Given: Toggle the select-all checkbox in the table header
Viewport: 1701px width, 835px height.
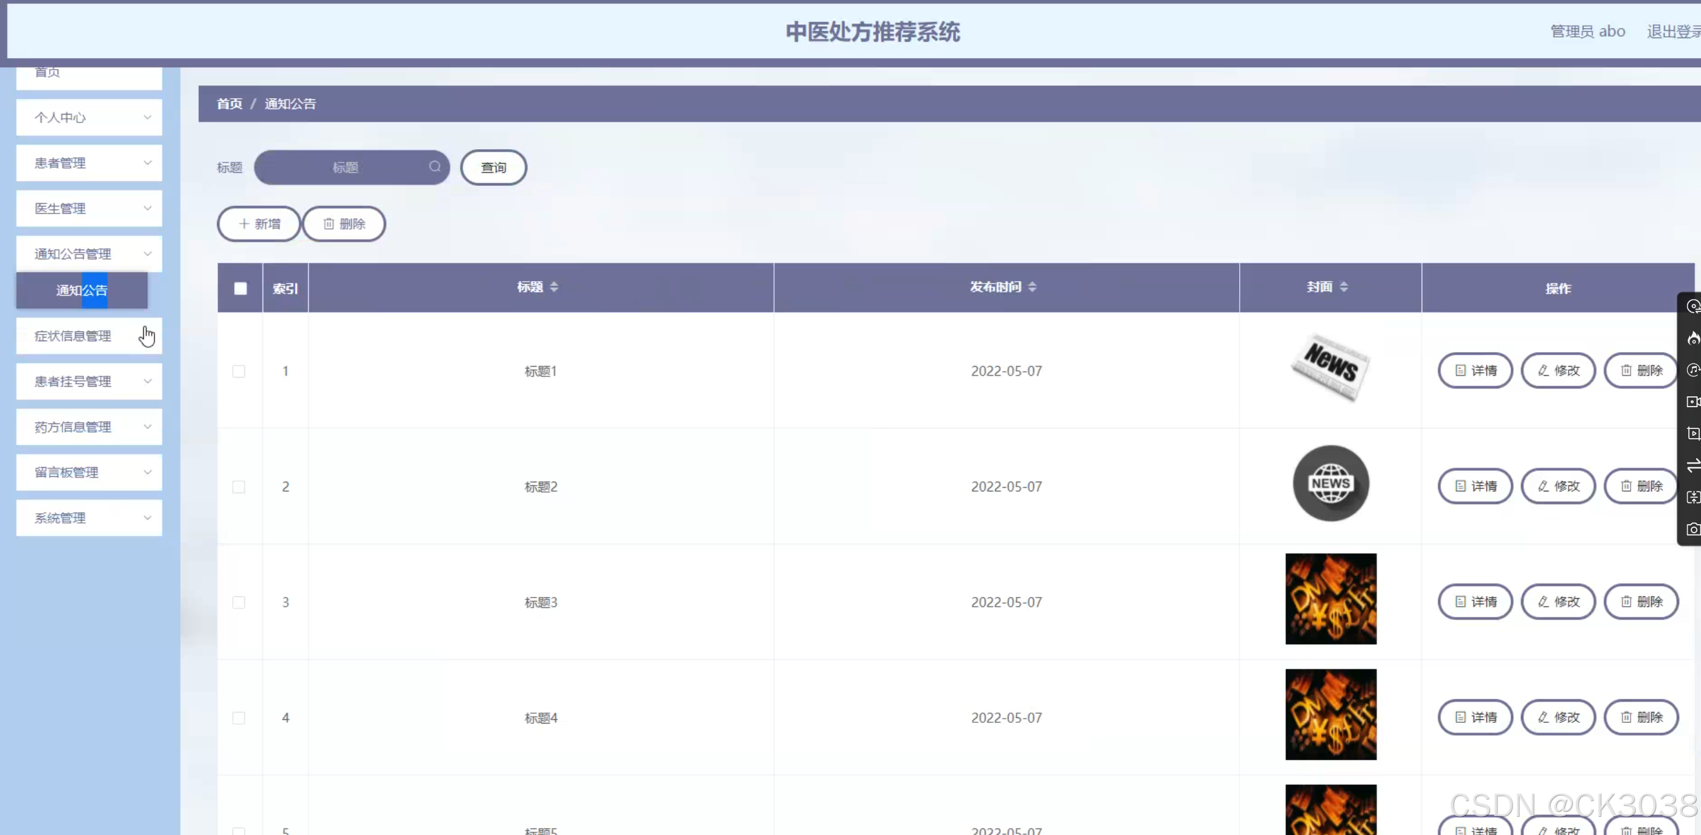Looking at the screenshot, I should coord(240,288).
